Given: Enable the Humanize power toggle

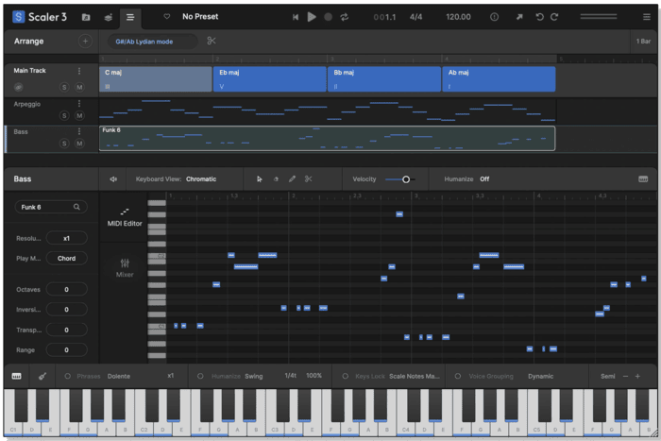Looking at the screenshot, I should tap(200, 376).
